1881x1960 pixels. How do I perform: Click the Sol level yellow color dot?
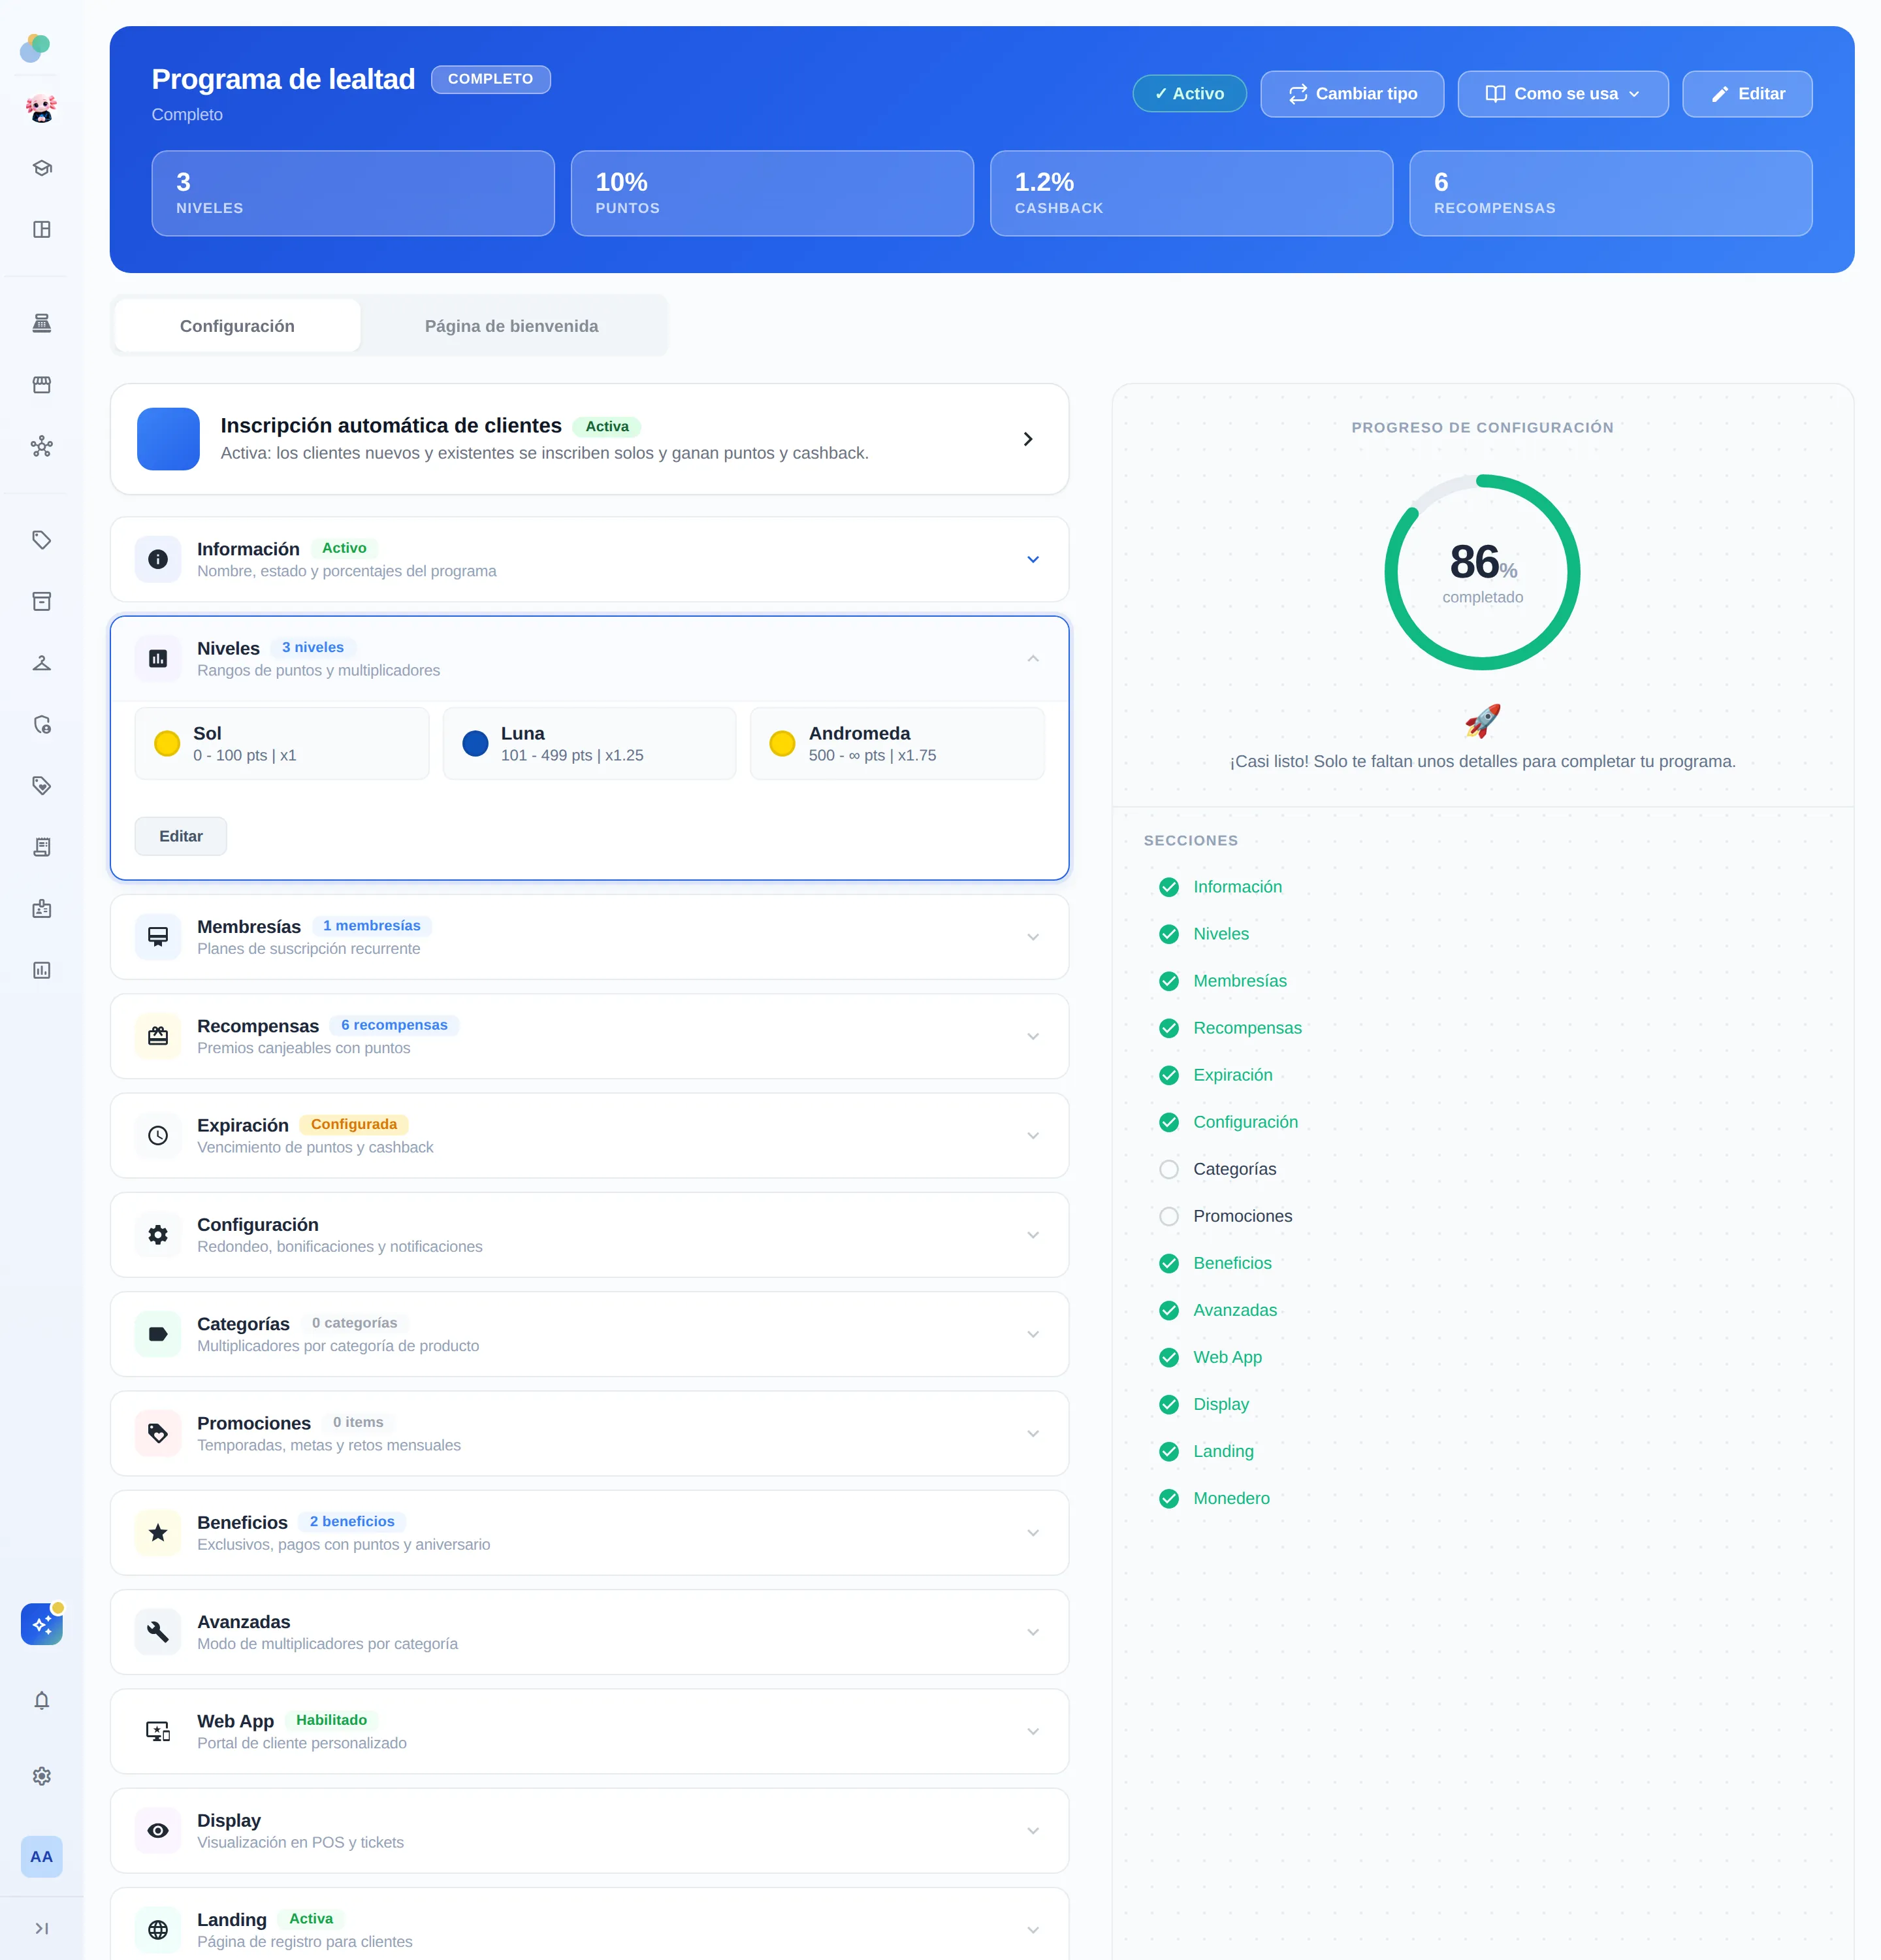[x=167, y=743]
